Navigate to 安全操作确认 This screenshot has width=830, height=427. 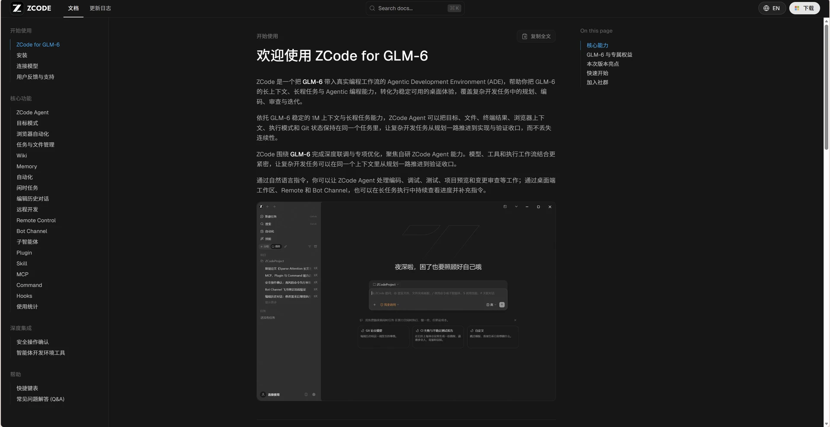33,342
